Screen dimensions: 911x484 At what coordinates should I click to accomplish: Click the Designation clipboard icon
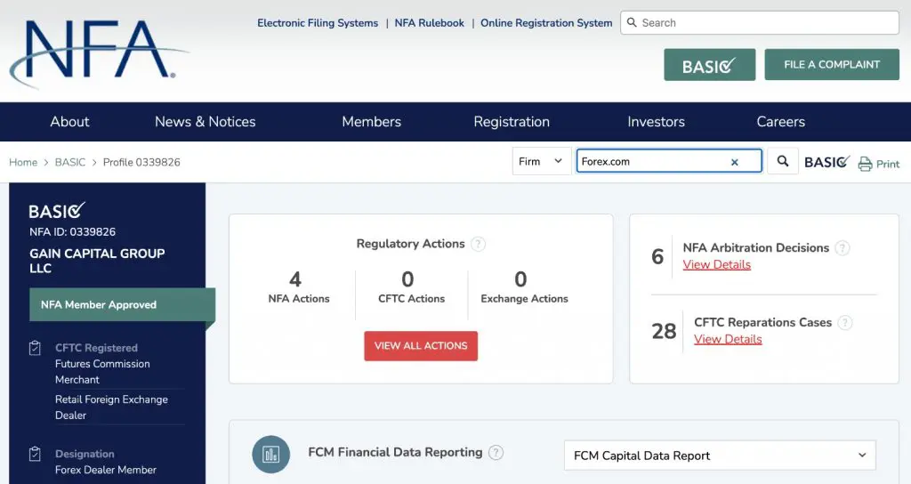tap(35, 454)
